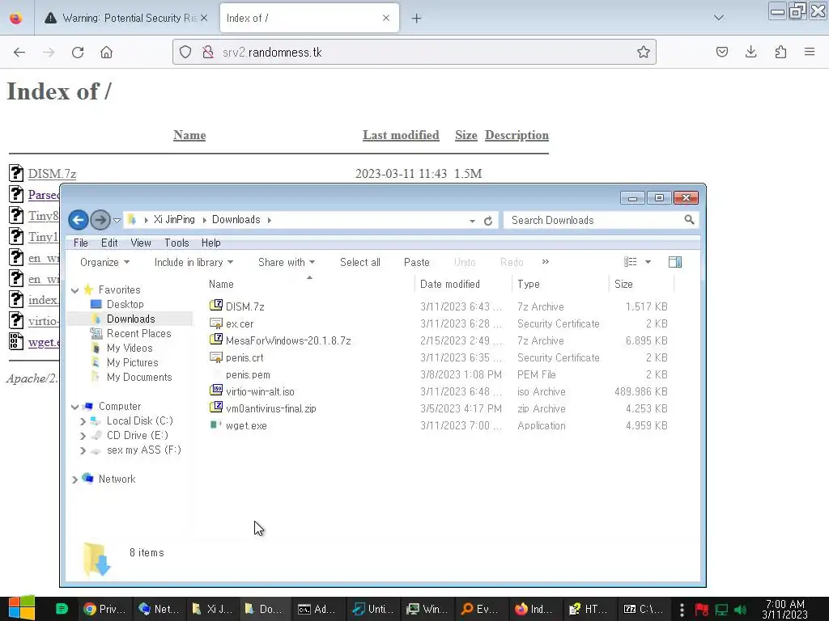Select wget.exe application file
The height and width of the screenshot is (621, 829).
pos(246,425)
